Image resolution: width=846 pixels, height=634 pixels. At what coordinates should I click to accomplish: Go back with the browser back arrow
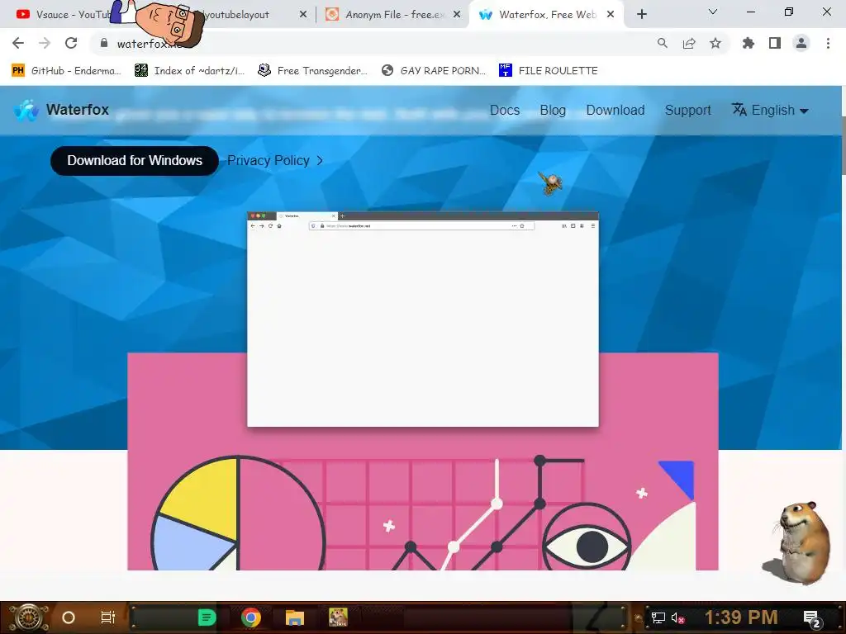point(18,43)
